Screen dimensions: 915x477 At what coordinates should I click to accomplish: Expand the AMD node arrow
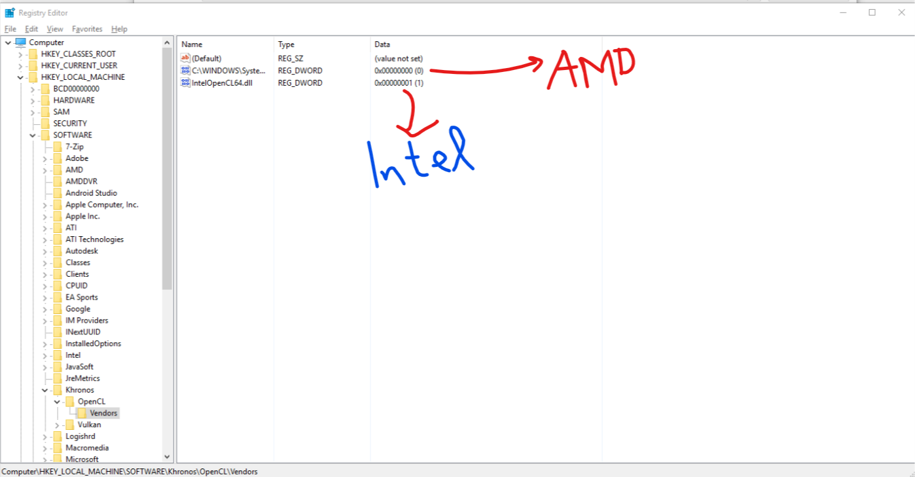tap(45, 169)
